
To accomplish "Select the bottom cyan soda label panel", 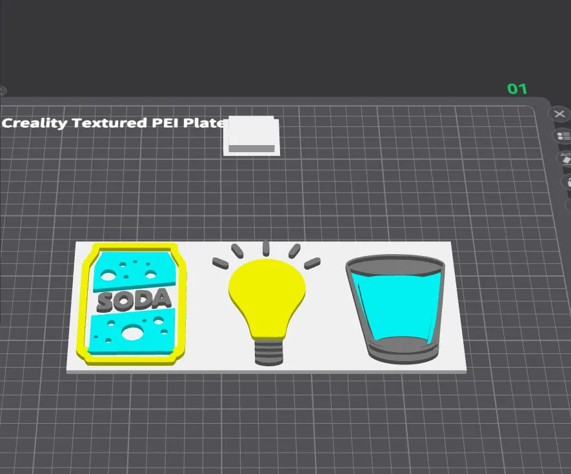I will (132, 332).
